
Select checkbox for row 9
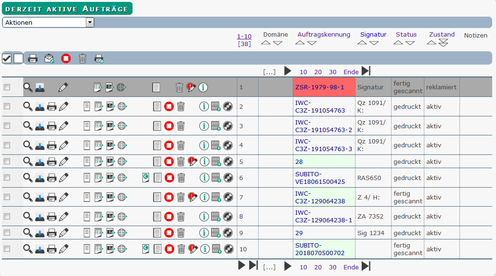click(7, 233)
